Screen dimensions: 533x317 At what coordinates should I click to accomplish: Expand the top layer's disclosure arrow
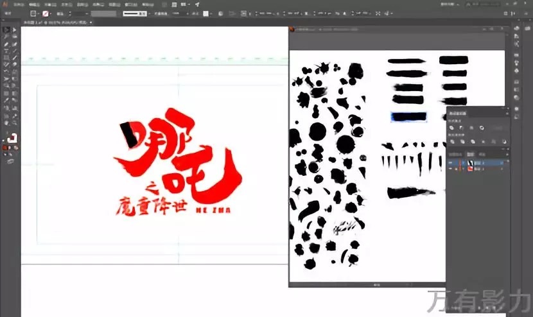[x=462, y=164]
